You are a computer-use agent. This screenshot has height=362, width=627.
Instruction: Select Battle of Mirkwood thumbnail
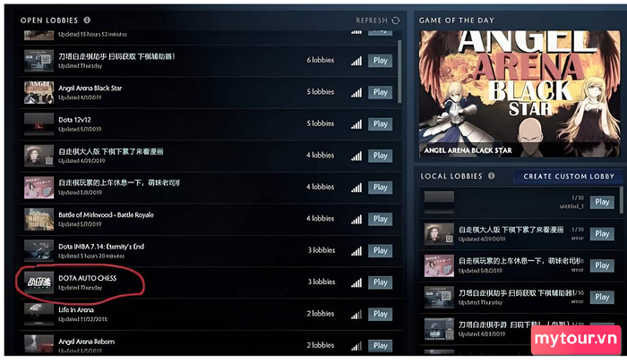tap(39, 219)
